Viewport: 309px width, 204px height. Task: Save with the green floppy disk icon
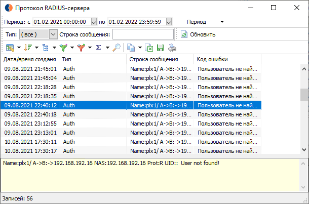[x=160, y=48]
